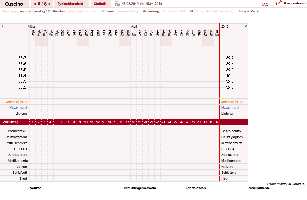Click left temperature label 36.2
Image resolution: width=307 pixels, height=200 pixels.
click(22, 87)
